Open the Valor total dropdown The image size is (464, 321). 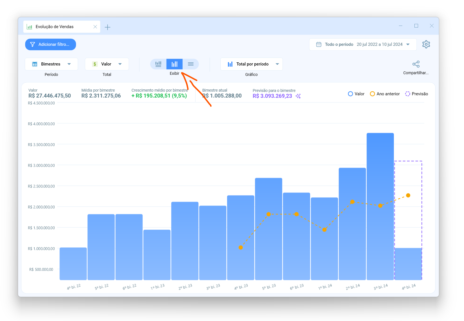coord(107,64)
